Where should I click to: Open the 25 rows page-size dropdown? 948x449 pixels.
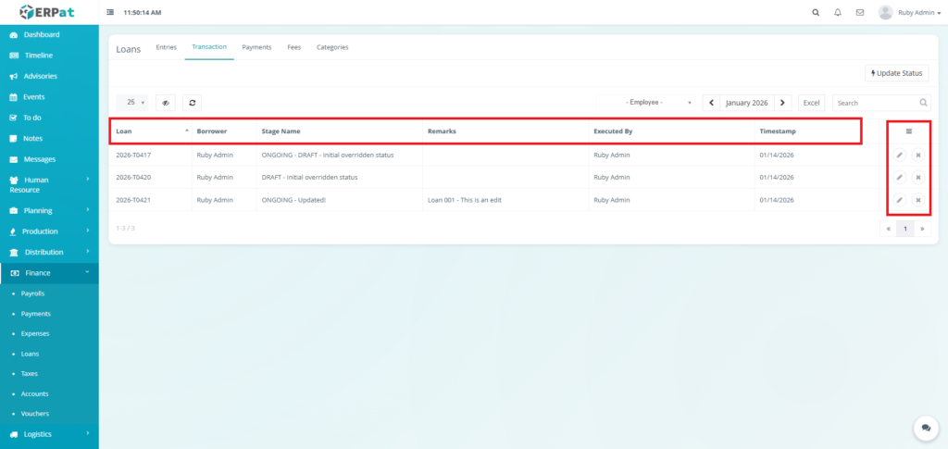[x=134, y=103]
